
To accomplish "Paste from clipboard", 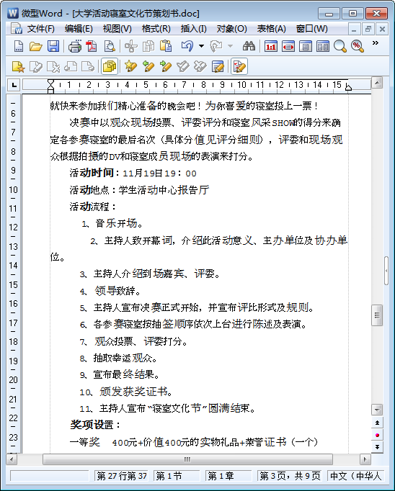I will click(166, 47).
